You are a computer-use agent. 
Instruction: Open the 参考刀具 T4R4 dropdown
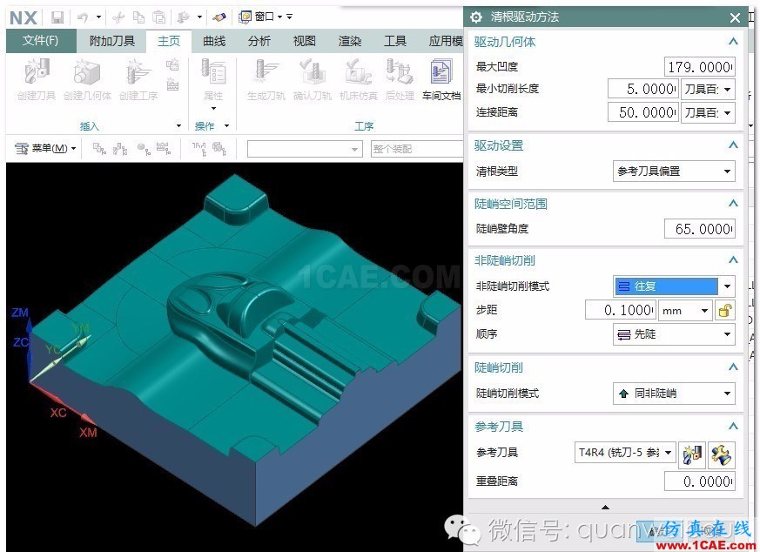click(625, 453)
